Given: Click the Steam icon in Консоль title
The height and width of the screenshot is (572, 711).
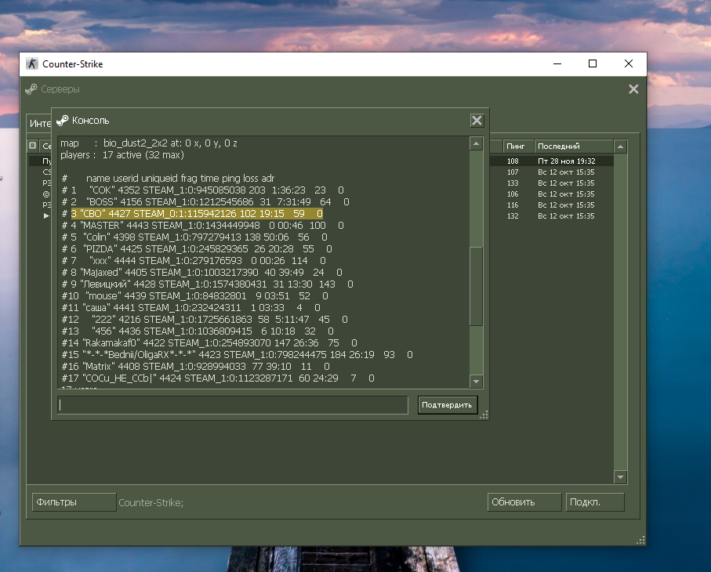Looking at the screenshot, I should click(63, 120).
